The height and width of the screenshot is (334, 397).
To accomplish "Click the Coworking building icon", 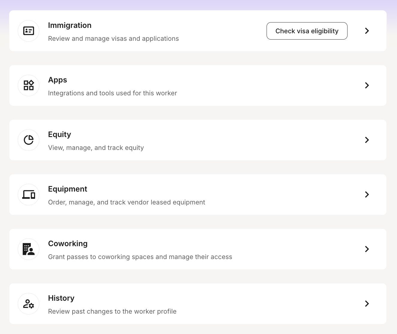I will tap(29, 249).
